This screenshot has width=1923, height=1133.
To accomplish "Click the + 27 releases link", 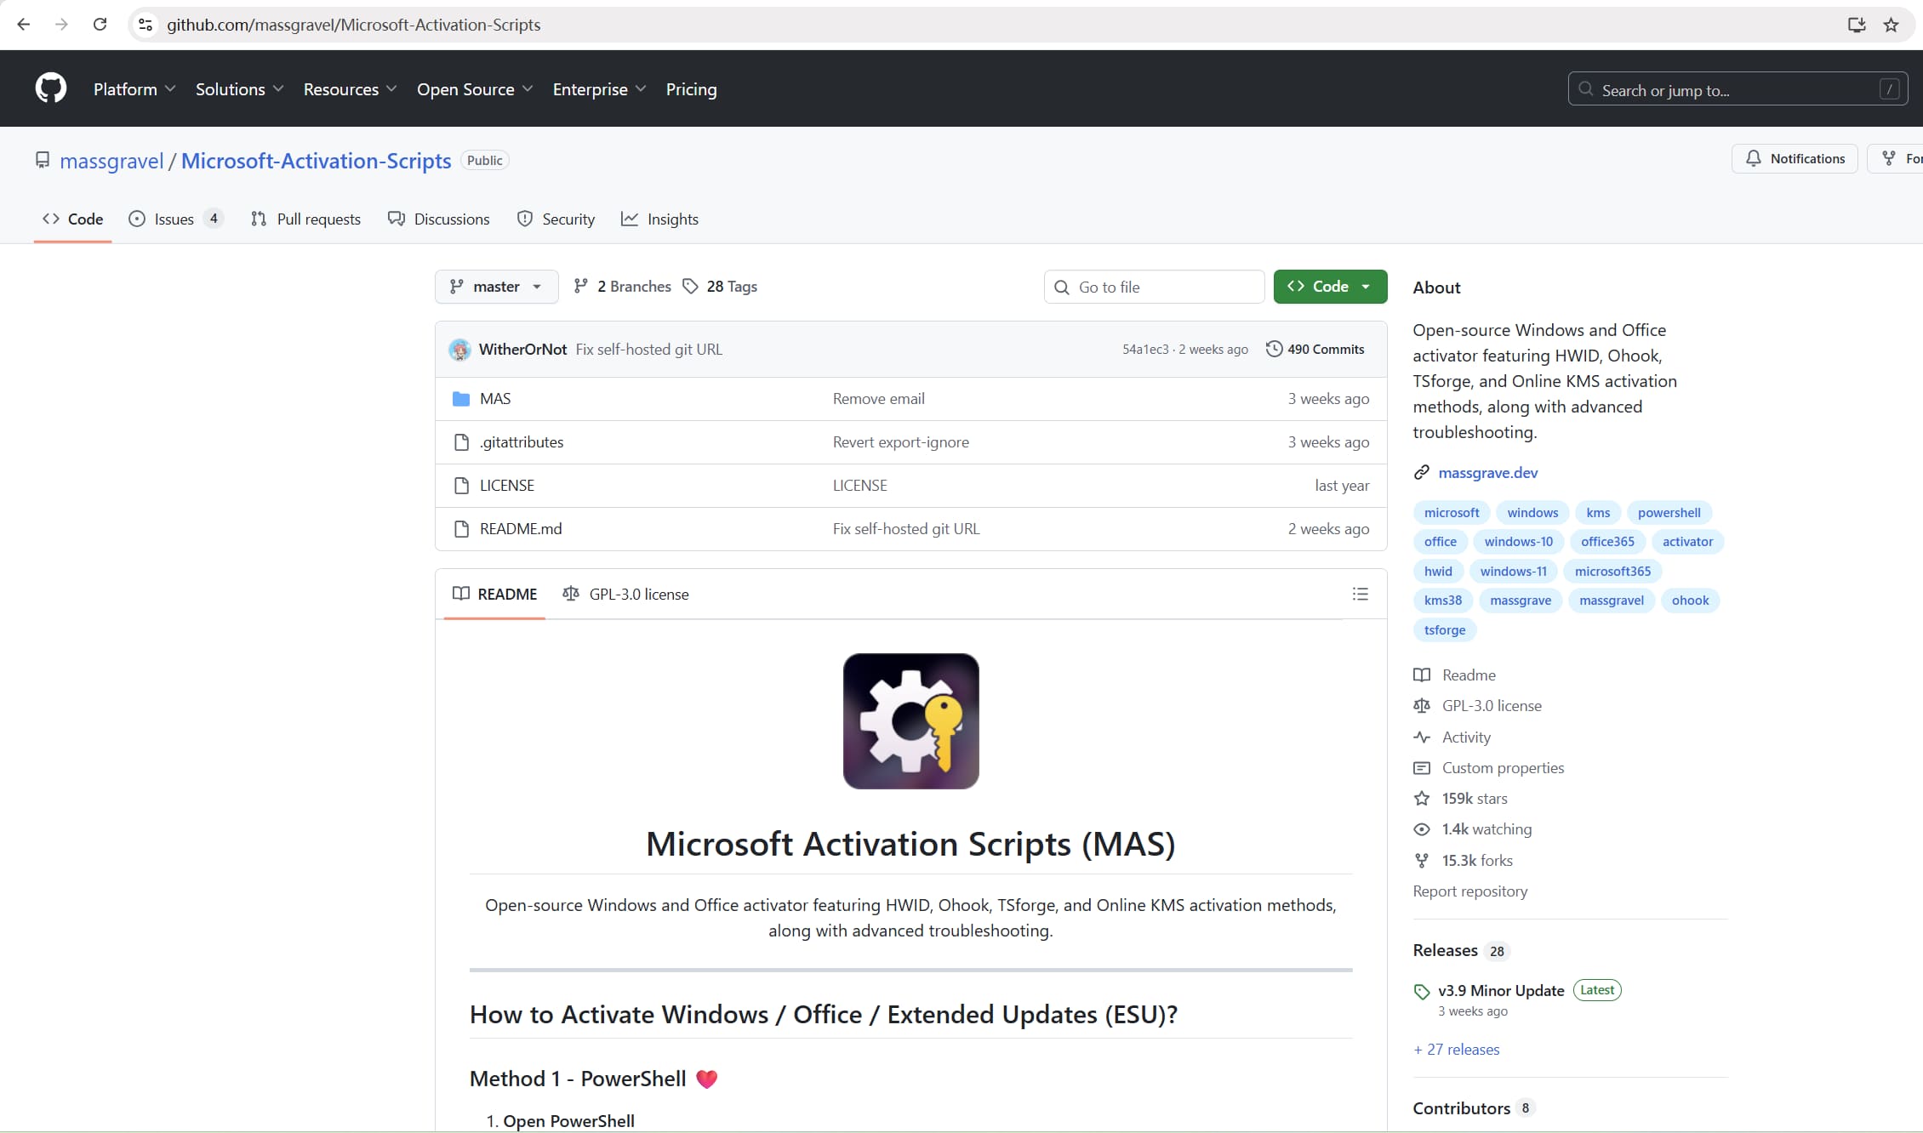I will tap(1456, 1050).
